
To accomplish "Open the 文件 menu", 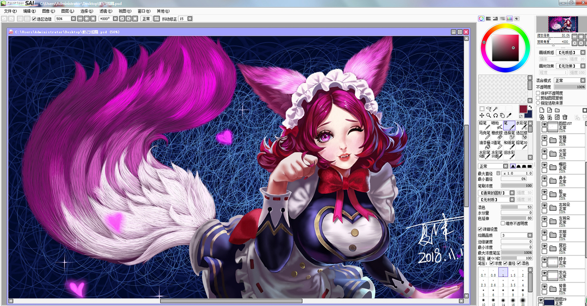I will tap(10, 11).
